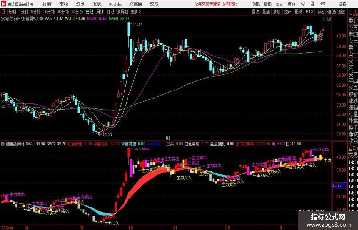
Task: Click the 复权 toolbar button
Action: pos(255,12)
